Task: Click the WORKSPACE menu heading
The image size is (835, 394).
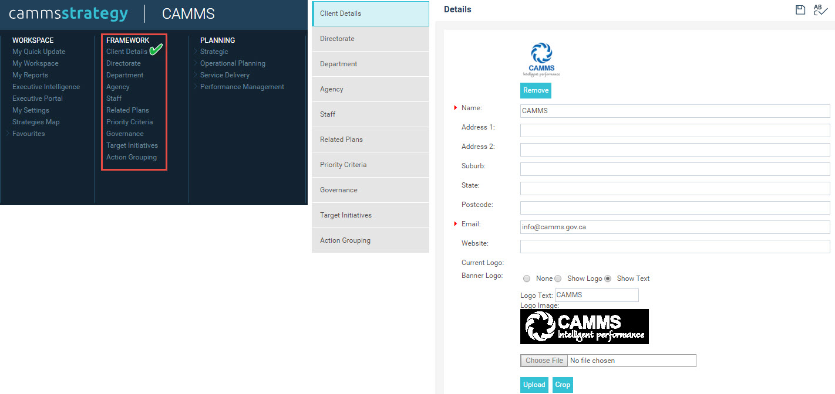Action: coord(33,40)
